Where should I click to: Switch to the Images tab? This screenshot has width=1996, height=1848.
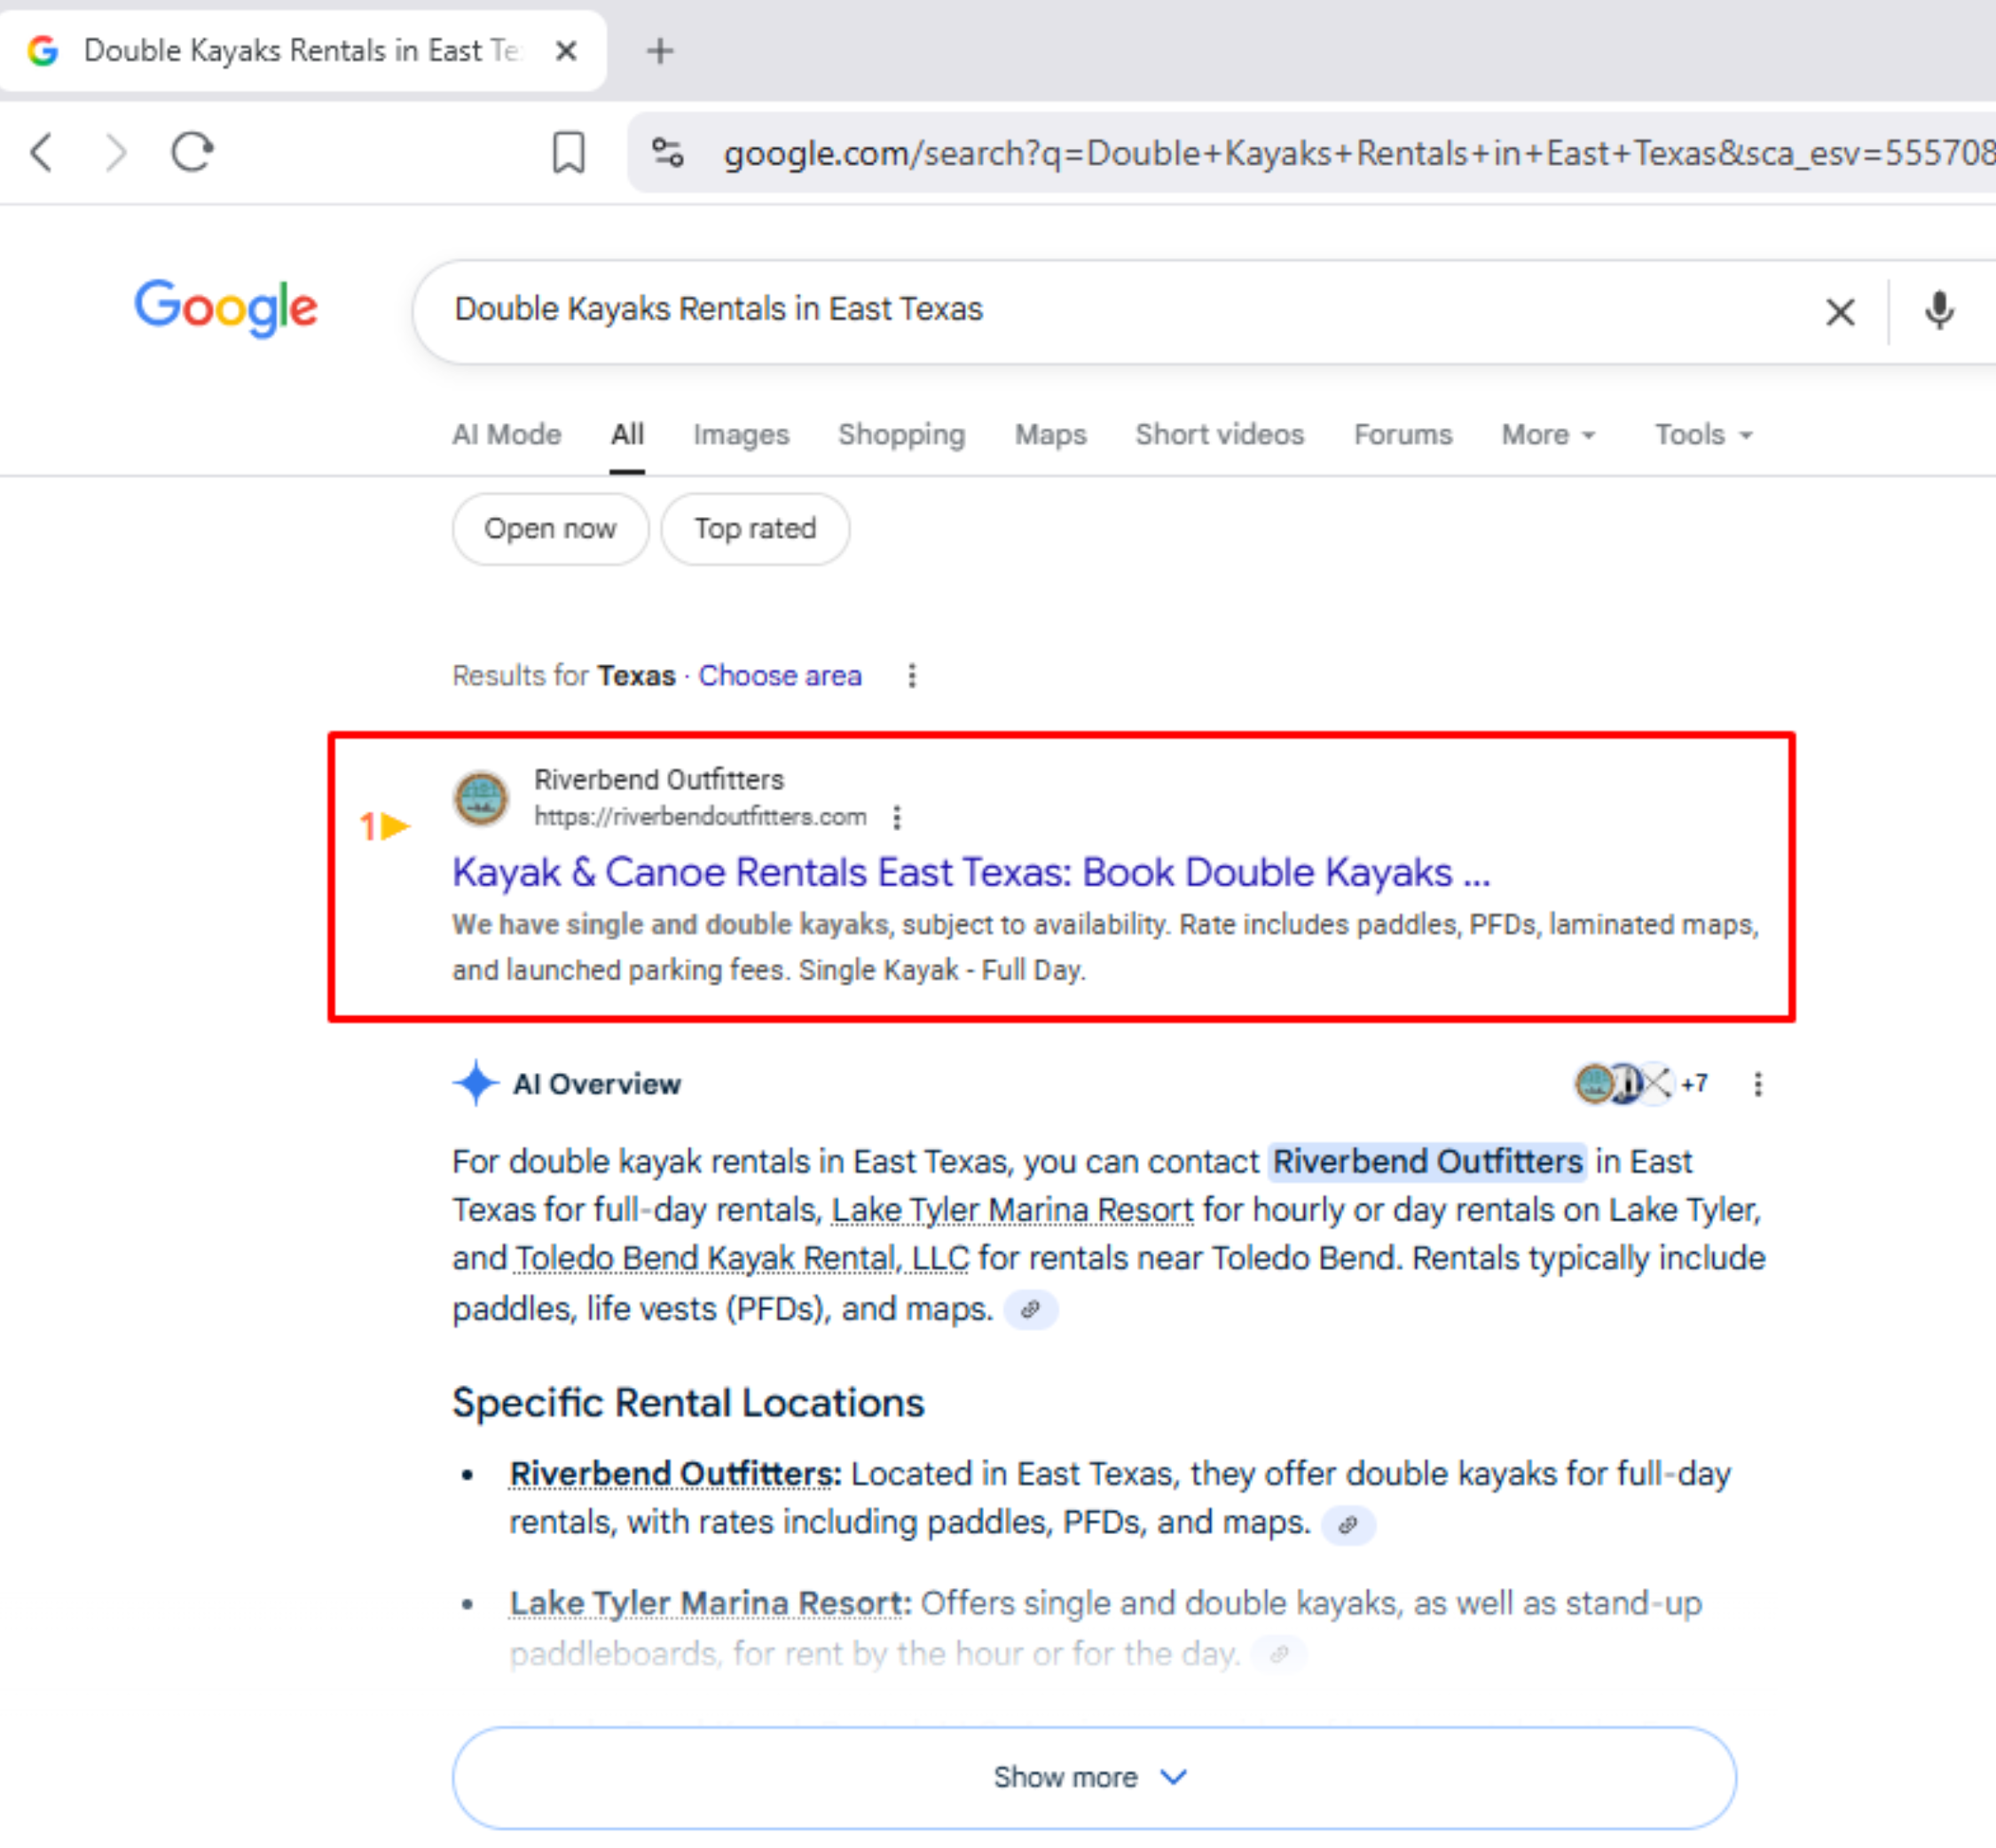741,434
